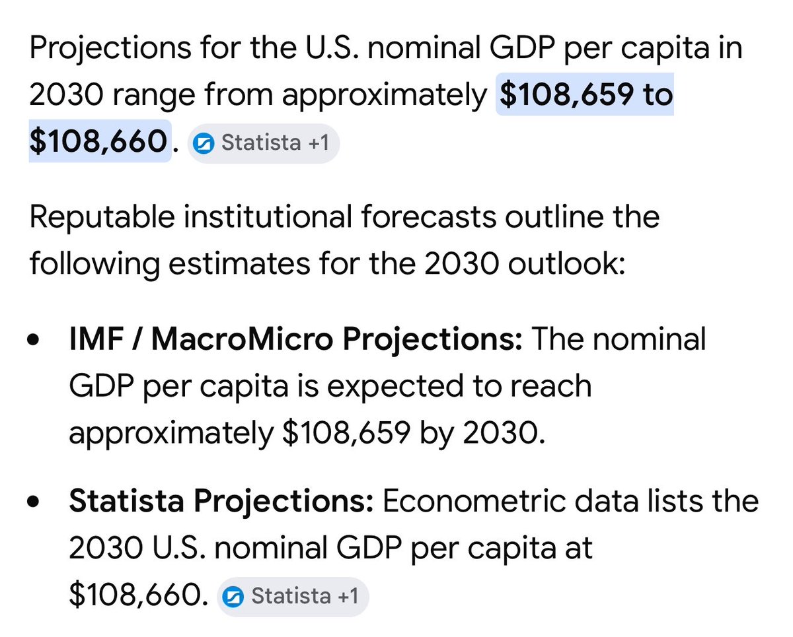Open the Statista +1 source chip after $108,660 highlight

(263, 143)
